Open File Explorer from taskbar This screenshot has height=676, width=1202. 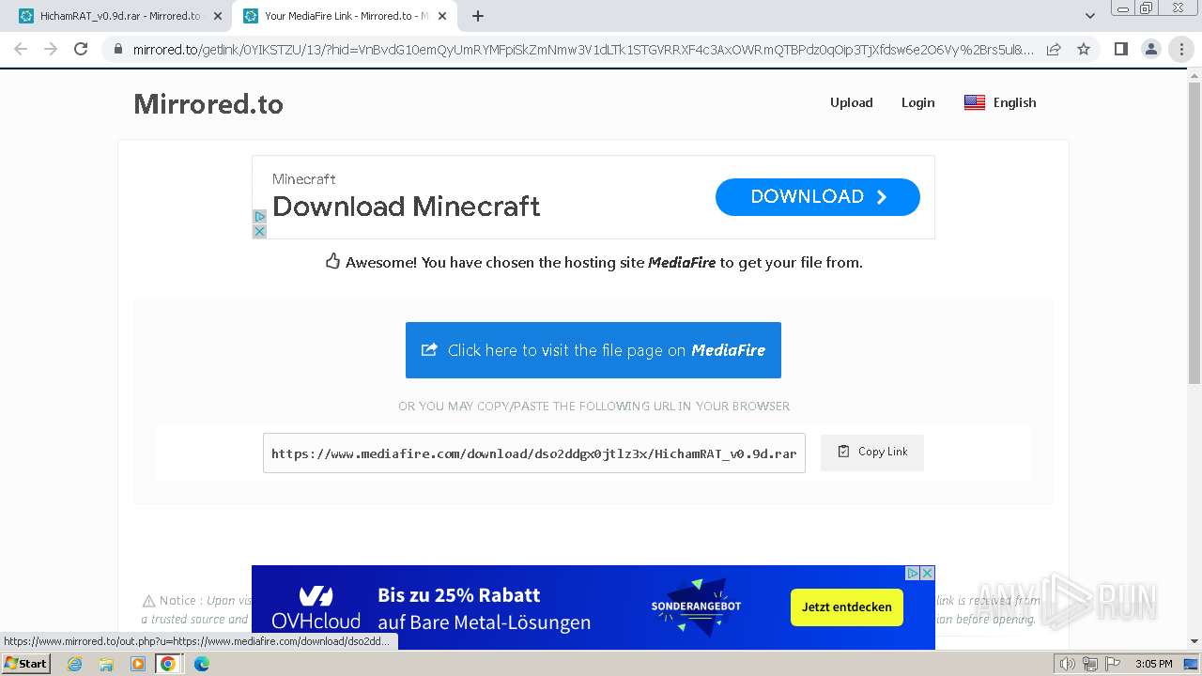(x=106, y=664)
